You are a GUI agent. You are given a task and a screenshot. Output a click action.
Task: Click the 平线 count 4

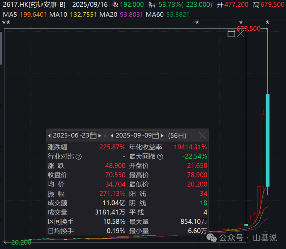coord(205,212)
